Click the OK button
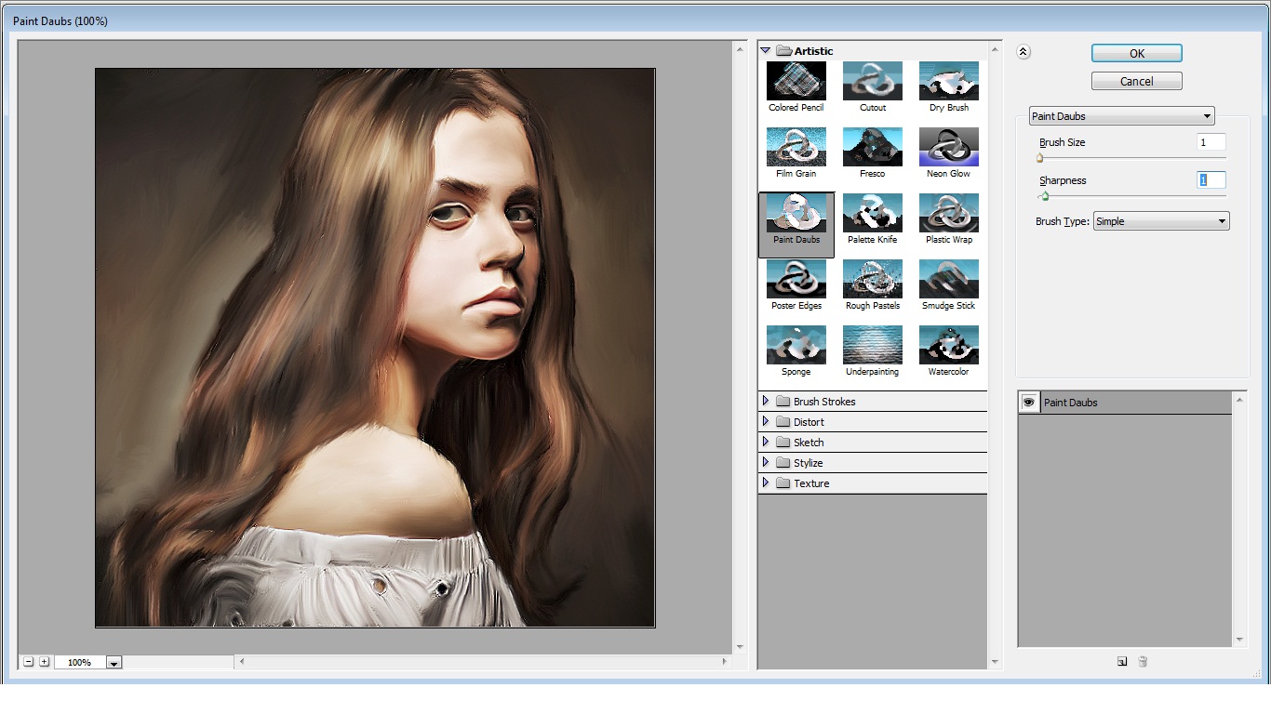1271x714 pixels. coord(1136,54)
